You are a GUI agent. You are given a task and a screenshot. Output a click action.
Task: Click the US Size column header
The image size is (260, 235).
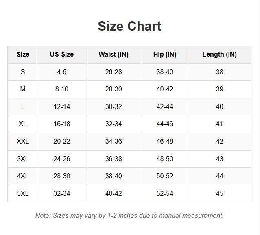(x=62, y=55)
